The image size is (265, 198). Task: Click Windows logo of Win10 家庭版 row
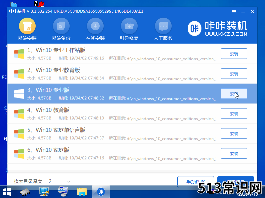19,153
